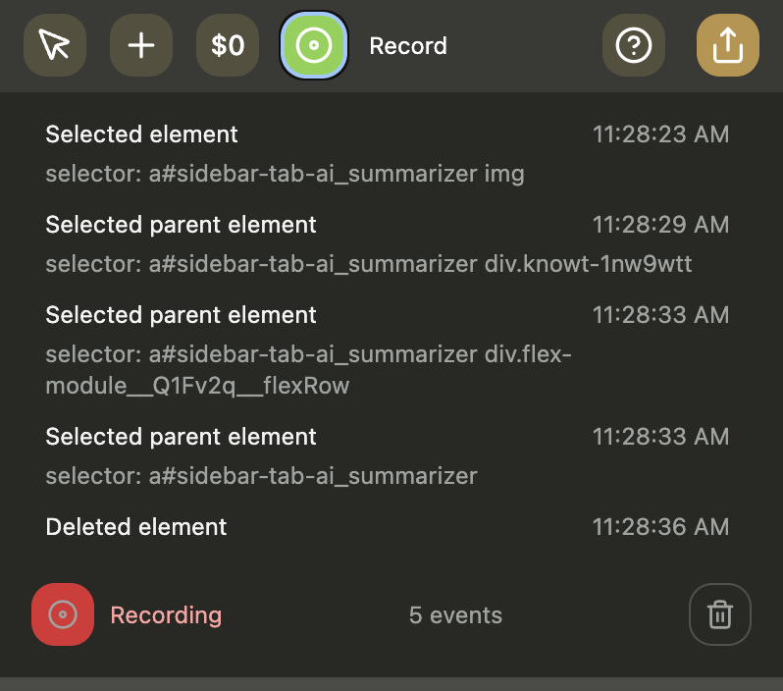Select the first "Selected element" event
The height and width of the screenshot is (691, 783).
(x=142, y=134)
